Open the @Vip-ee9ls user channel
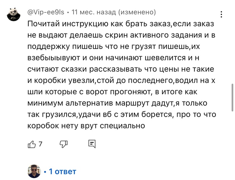Viewport: 235px width, 180px height. click(46, 12)
